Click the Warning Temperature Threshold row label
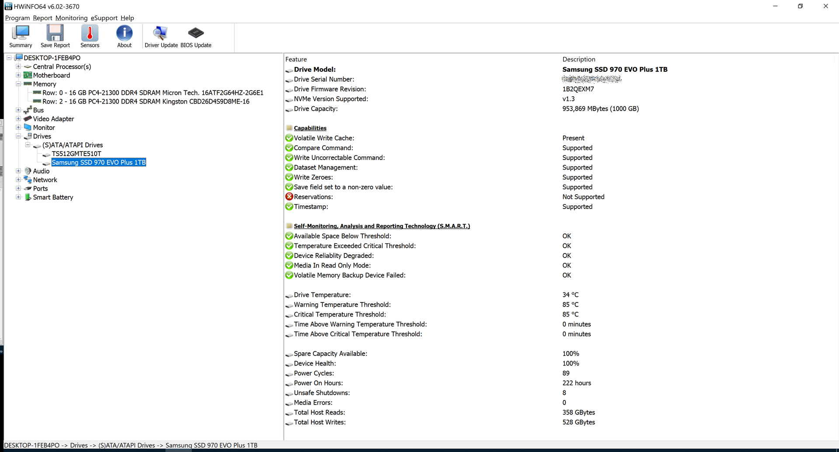 (x=342, y=304)
